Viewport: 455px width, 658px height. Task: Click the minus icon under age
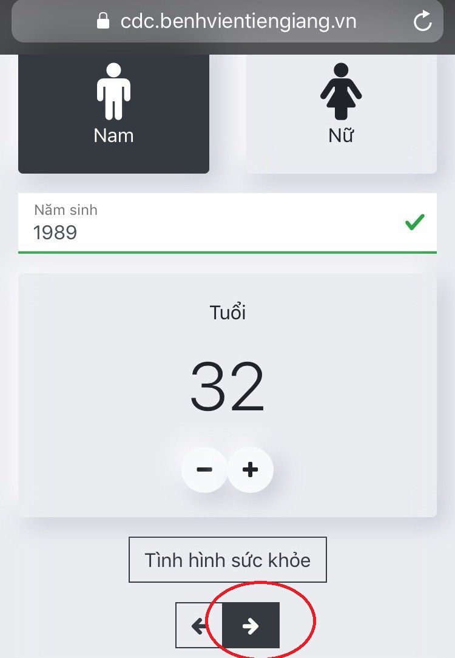tap(204, 470)
